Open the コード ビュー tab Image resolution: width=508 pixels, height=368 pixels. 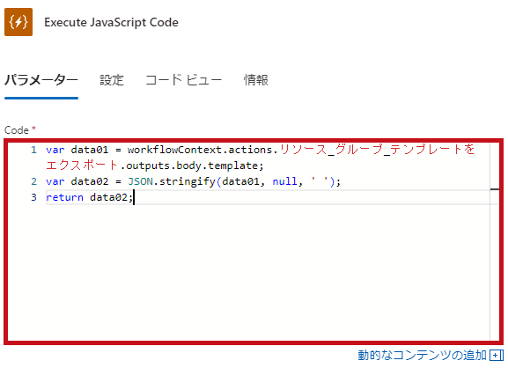(x=183, y=80)
